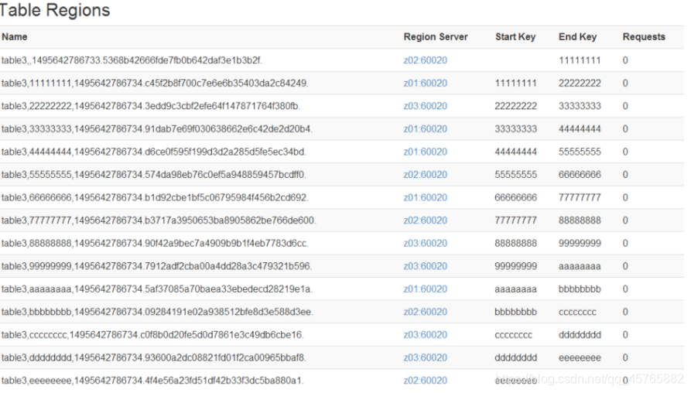This screenshot has height=393, width=691.
Task: Select Start Key value dddddddd
Action: click(515, 358)
